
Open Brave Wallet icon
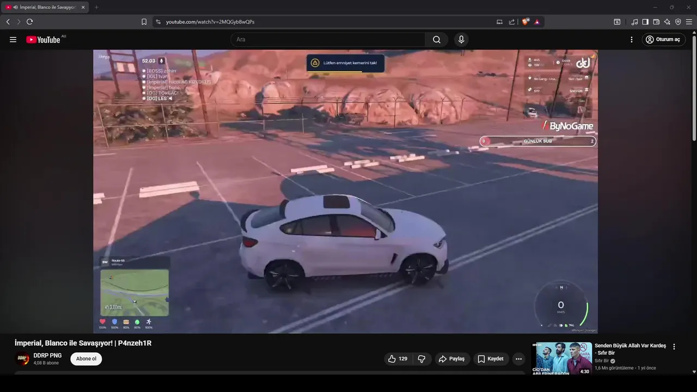coord(656,22)
